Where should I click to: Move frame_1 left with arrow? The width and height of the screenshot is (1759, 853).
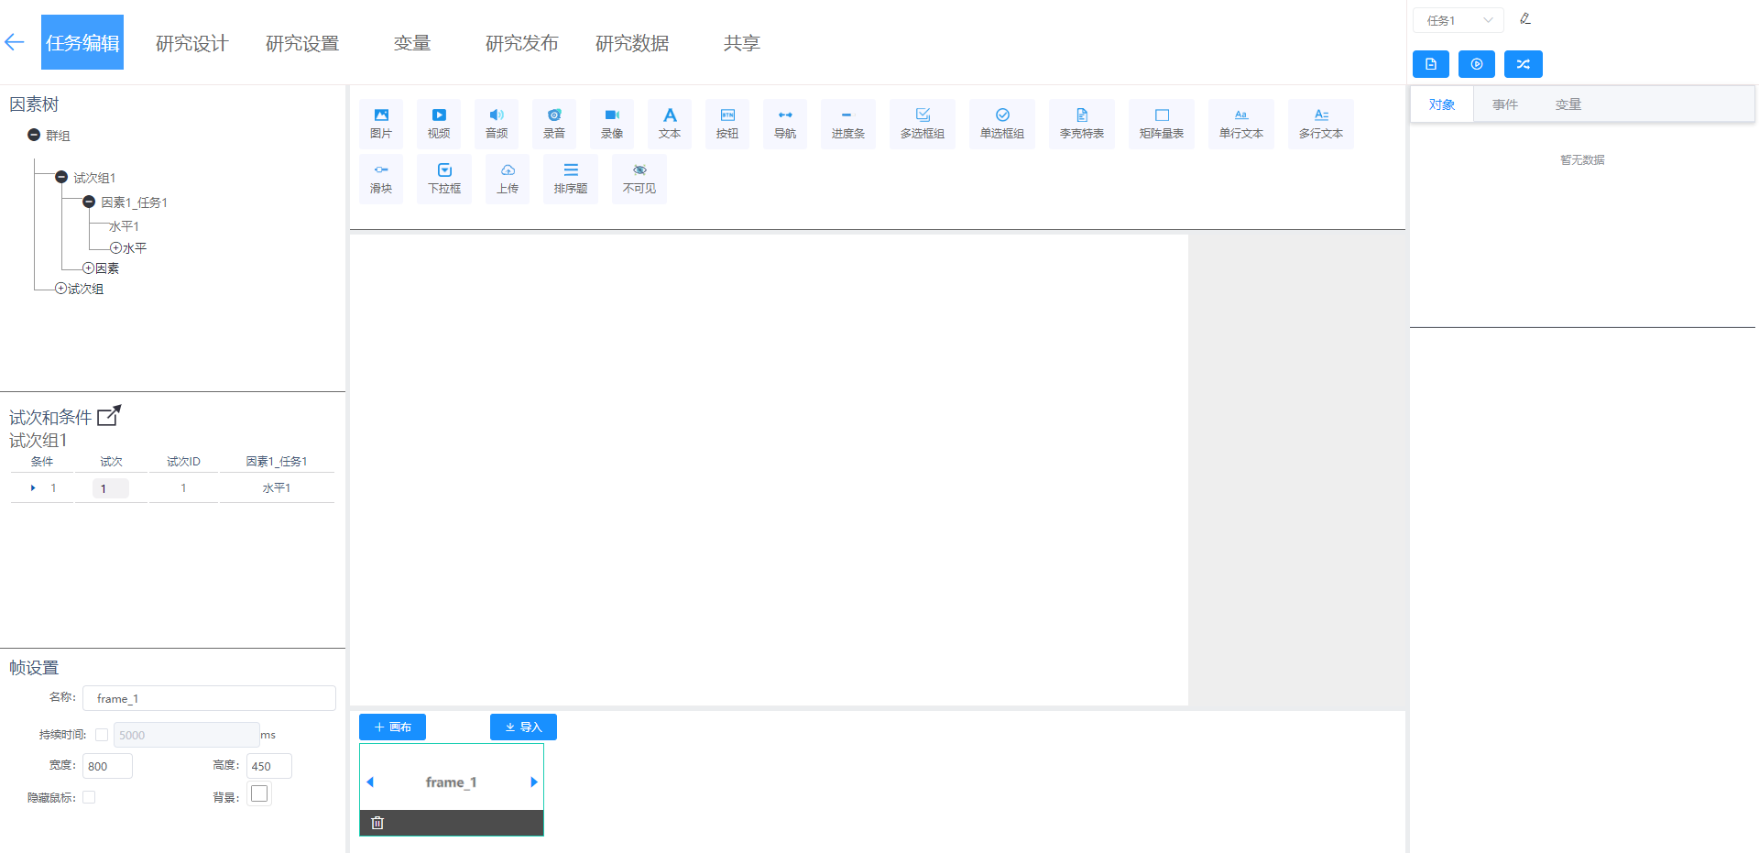[x=370, y=782]
